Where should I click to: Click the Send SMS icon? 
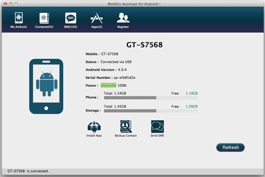coord(158,126)
